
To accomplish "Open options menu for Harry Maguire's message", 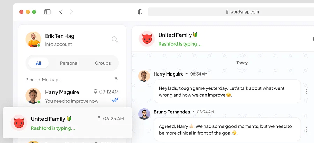I will (x=306, y=92).
